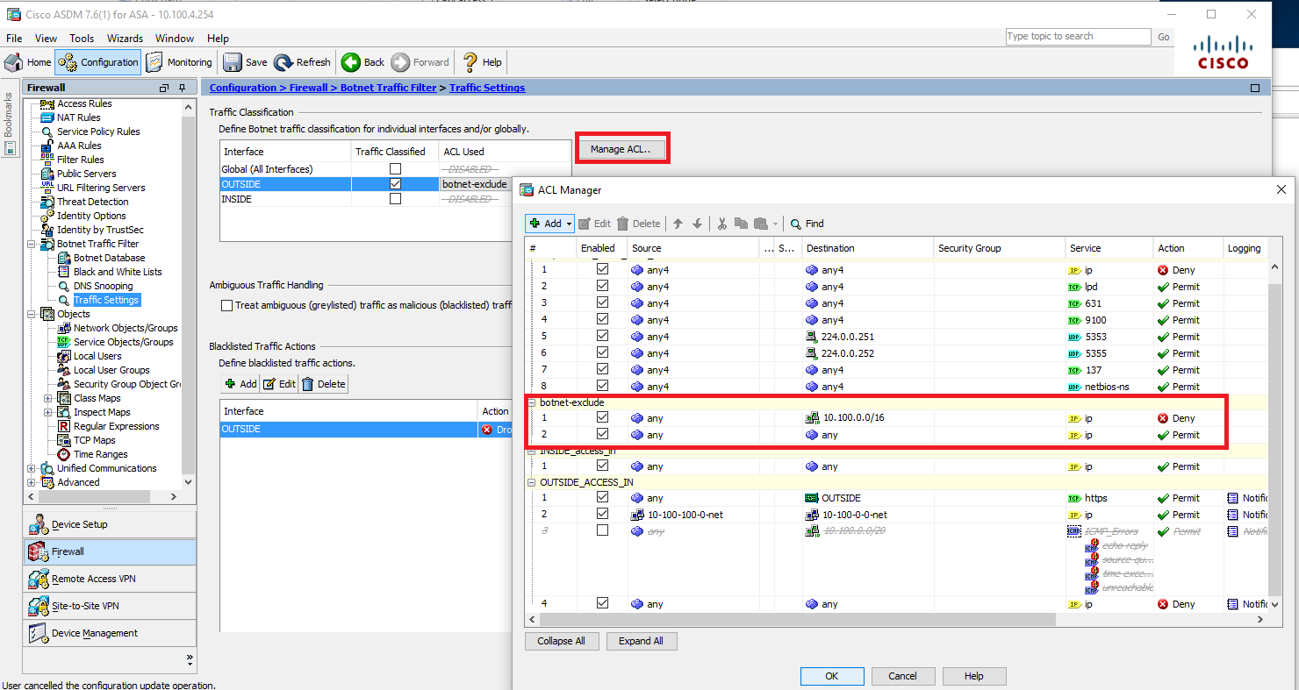Open the Monitoring view
1299x690 pixels.
point(180,62)
